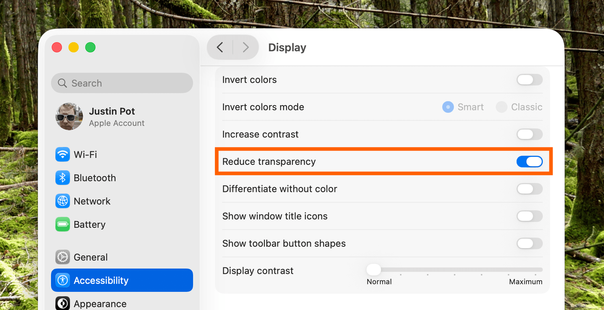604x310 pixels.
Task: Enable Show toolbar button shapes
Action: (x=529, y=244)
